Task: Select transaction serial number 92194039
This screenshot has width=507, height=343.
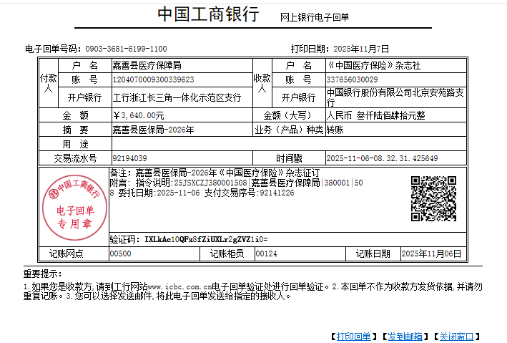Action: (x=130, y=158)
